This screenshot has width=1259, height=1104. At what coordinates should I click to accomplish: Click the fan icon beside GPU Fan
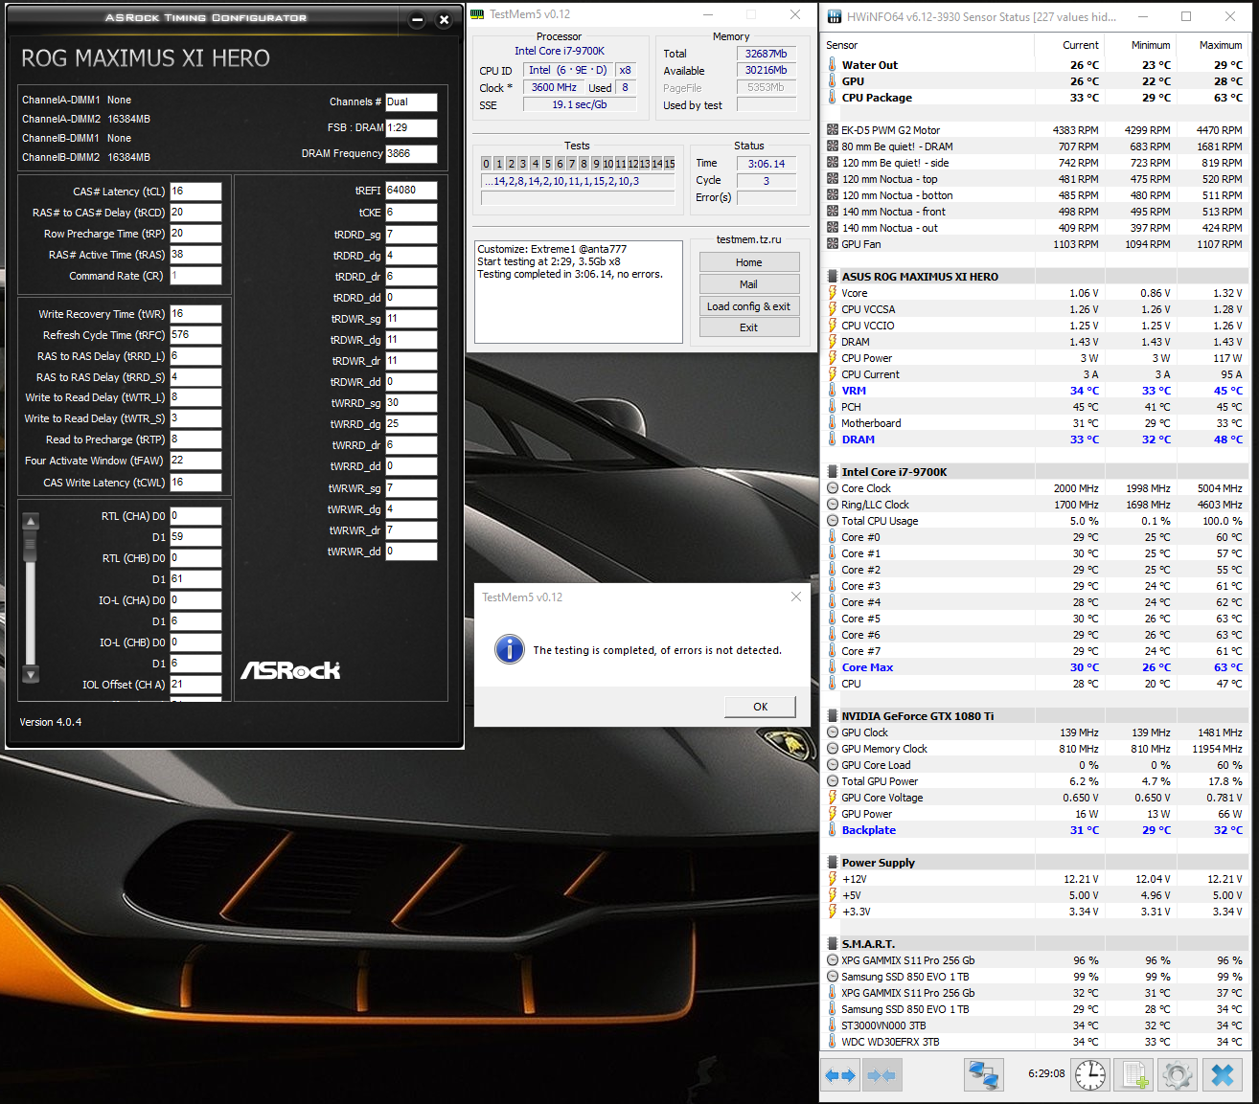click(x=833, y=244)
